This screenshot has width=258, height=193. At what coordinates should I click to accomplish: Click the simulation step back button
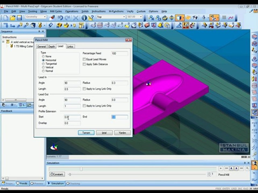tap(231, 168)
